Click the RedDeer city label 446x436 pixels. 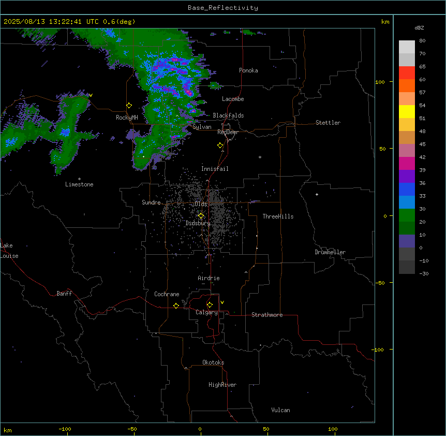(x=228, y=132)
